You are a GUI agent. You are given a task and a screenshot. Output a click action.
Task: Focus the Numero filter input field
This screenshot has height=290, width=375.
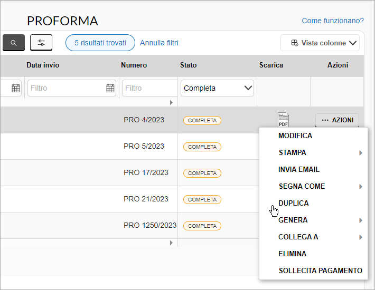point(150,88)
